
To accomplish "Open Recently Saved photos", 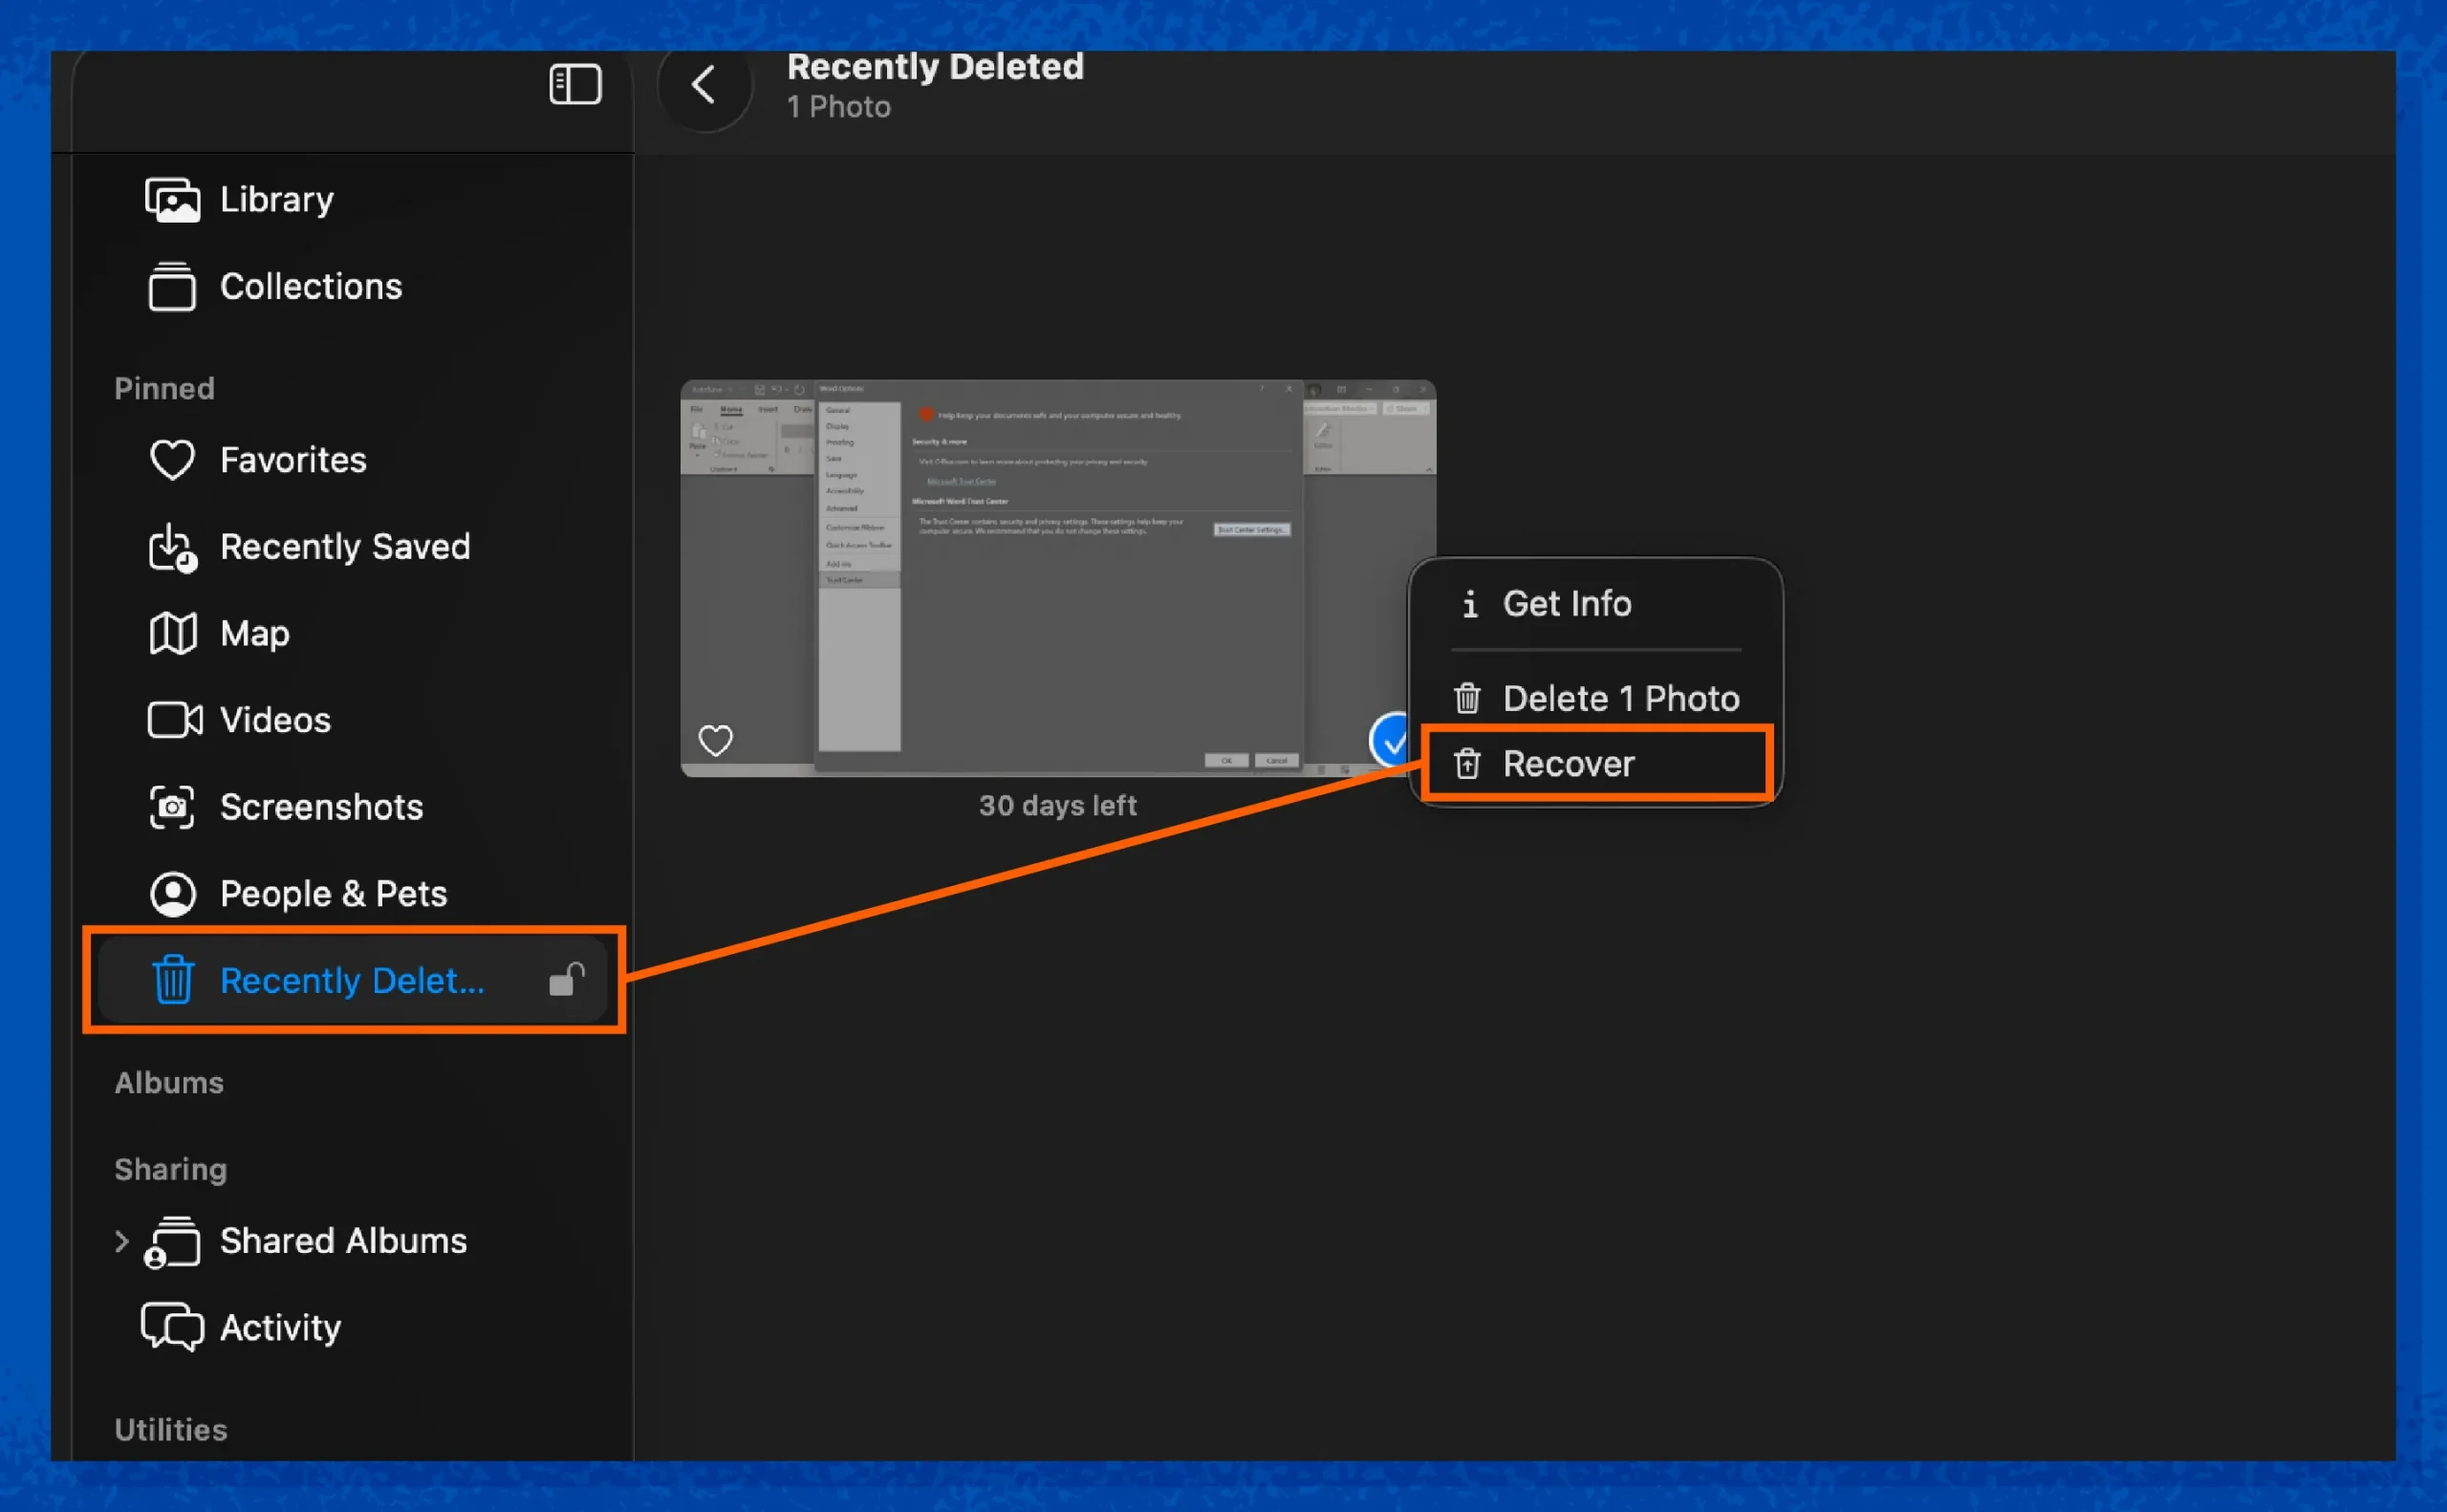I will pos(344,546).
